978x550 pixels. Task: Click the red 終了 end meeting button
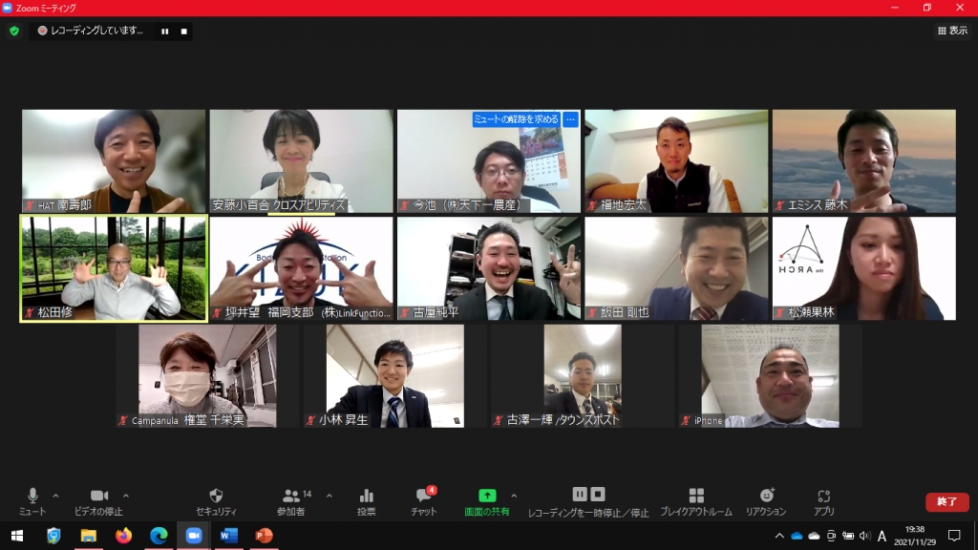click(x=946, y=501)
